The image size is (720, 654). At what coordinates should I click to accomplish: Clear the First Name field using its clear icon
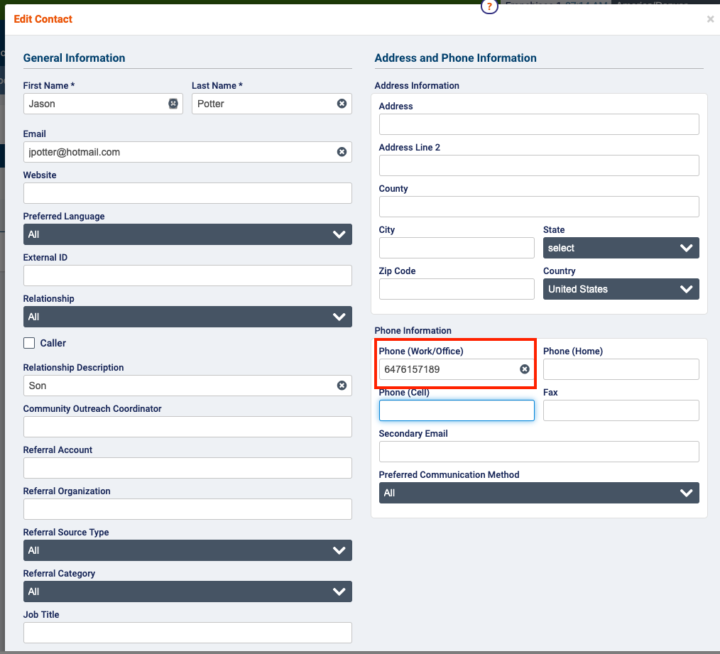[x=172, y=104]
